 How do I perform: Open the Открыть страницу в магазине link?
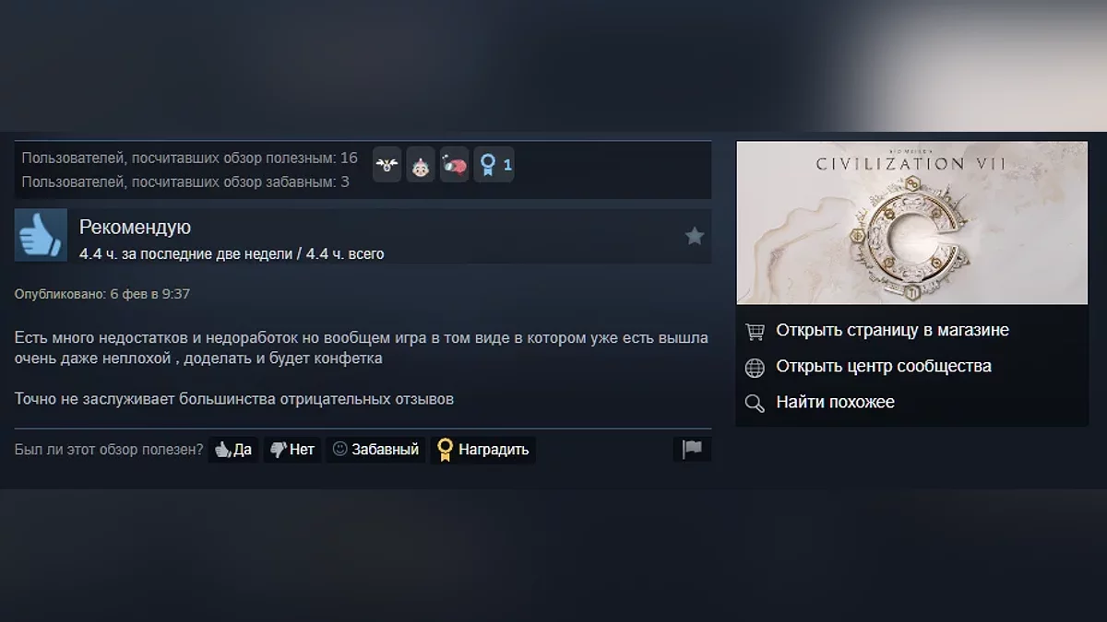click(892, 330)
